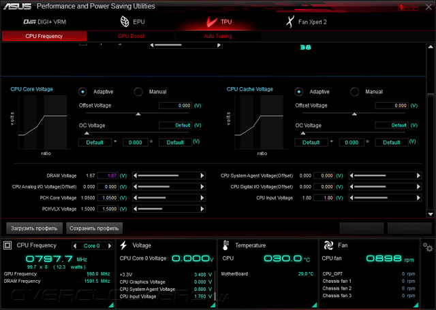This screenshot has height=310, width=436.
Task: Switch to CPU Frequency subtab
Action: pyautogui.click(x=44, y=36)
